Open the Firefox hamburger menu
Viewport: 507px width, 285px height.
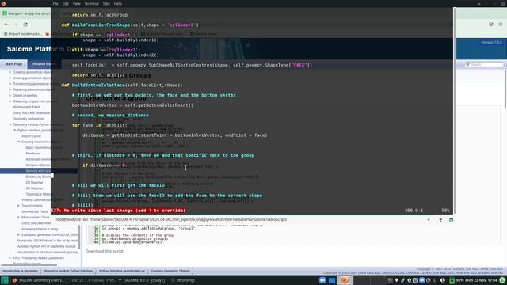click(500, 25)
